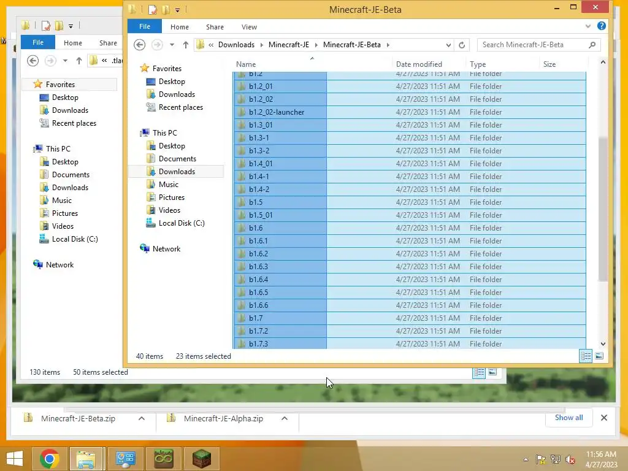Click Show all downloads

pos(569,417)
